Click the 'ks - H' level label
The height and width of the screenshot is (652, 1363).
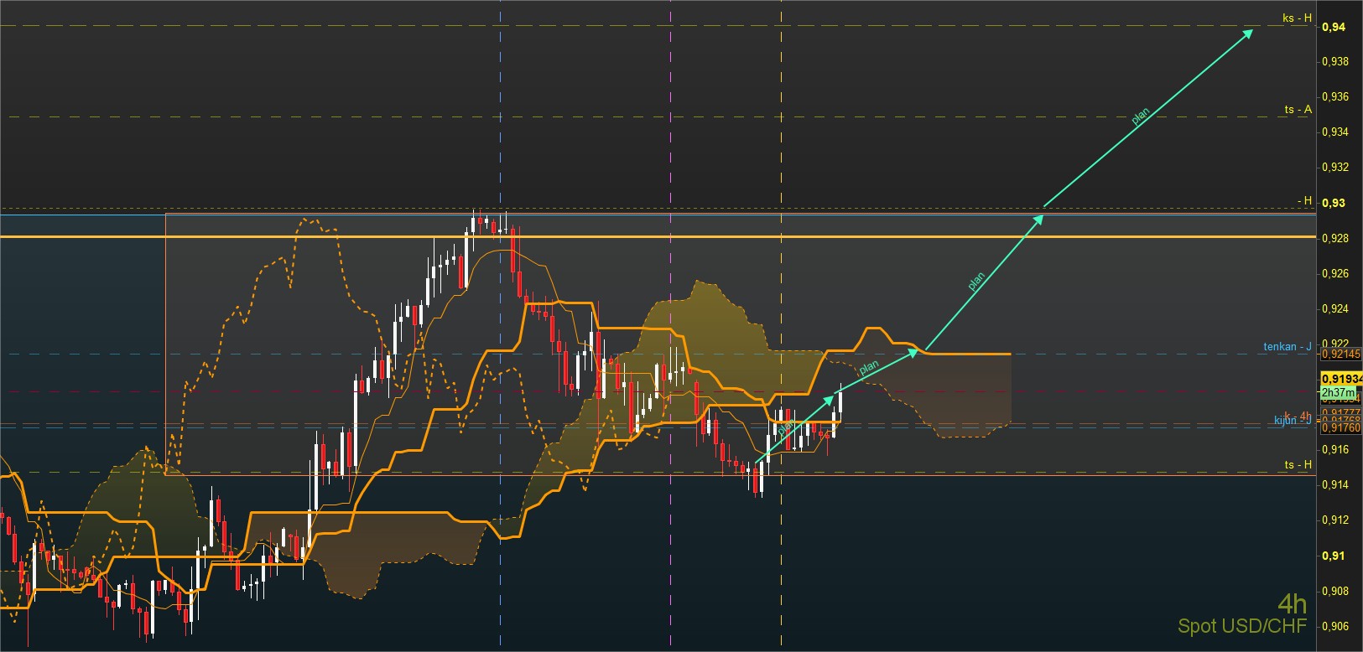[x=1297, y=18]
